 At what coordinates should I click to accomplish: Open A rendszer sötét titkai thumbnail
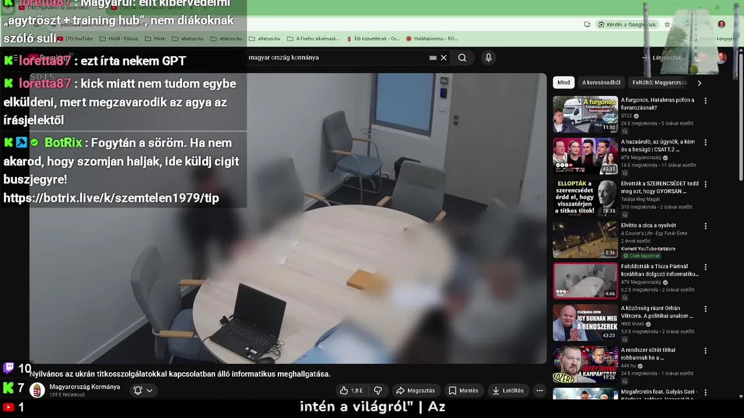585,365
